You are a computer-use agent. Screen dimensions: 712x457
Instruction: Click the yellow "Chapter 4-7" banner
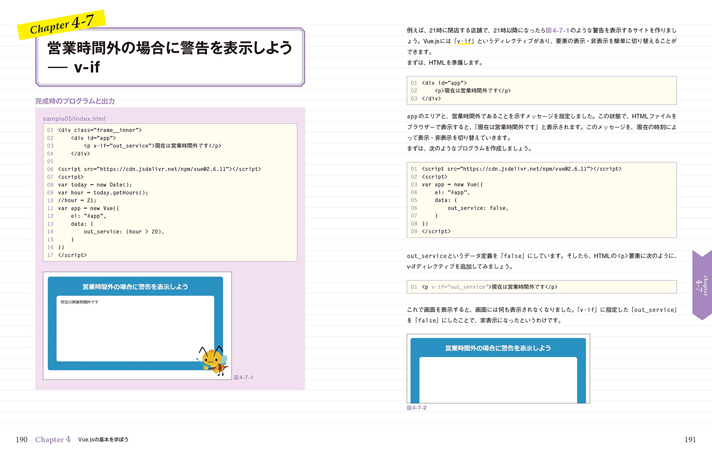[62, 25]
